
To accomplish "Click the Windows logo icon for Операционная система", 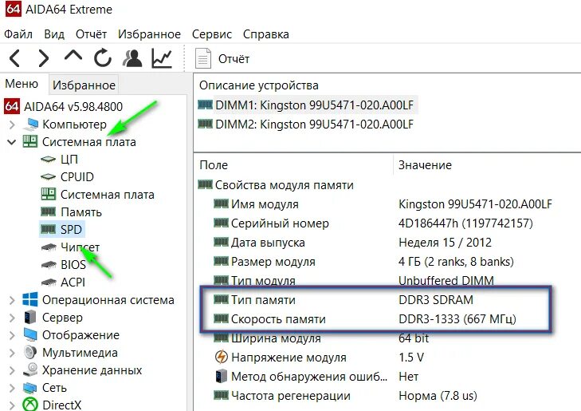I will (30, 299).
